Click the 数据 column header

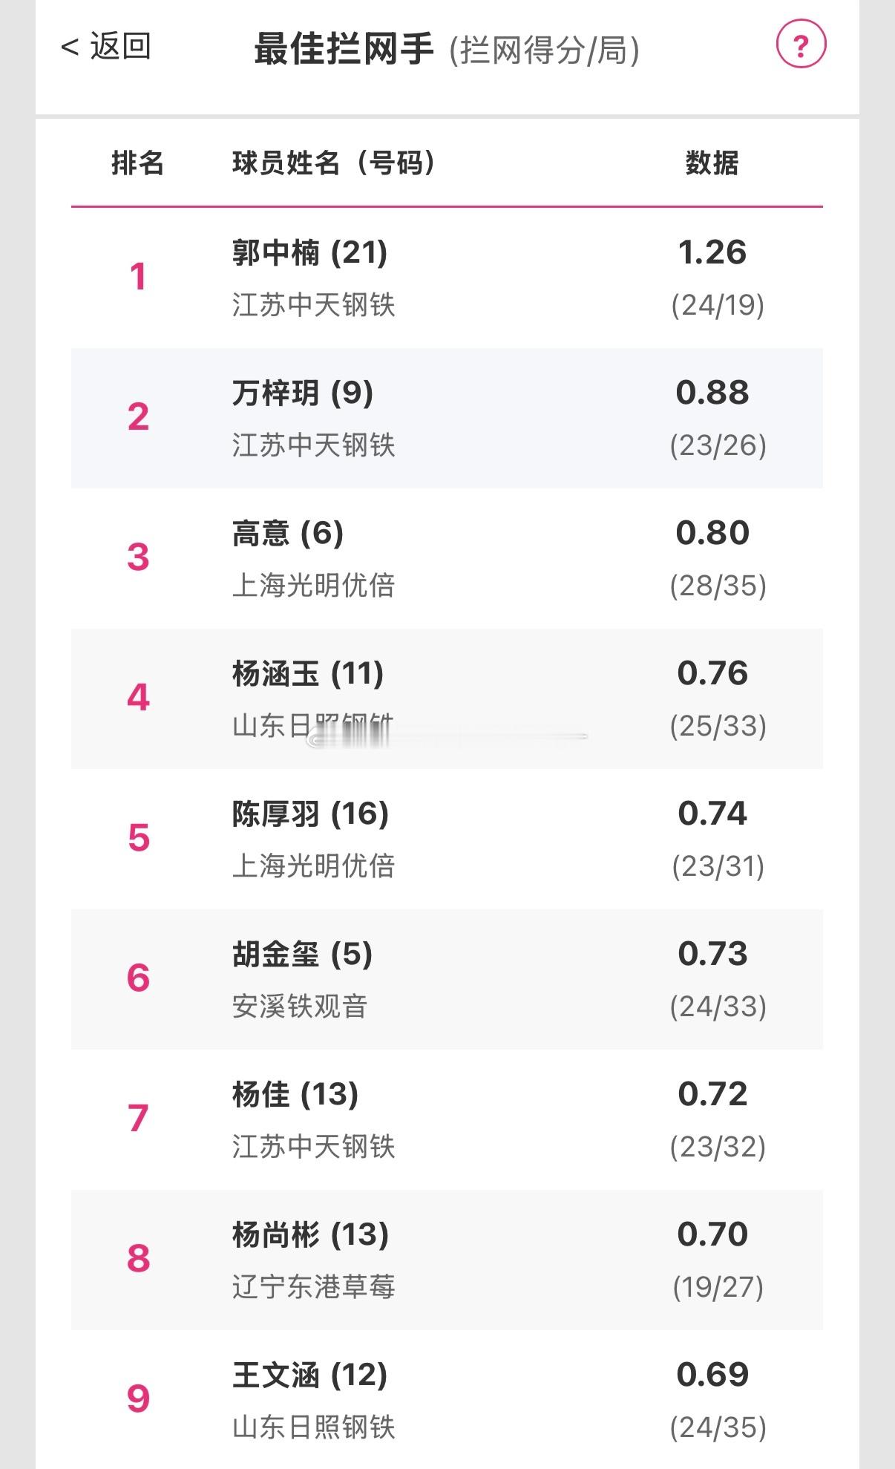(x=712, y=163)
